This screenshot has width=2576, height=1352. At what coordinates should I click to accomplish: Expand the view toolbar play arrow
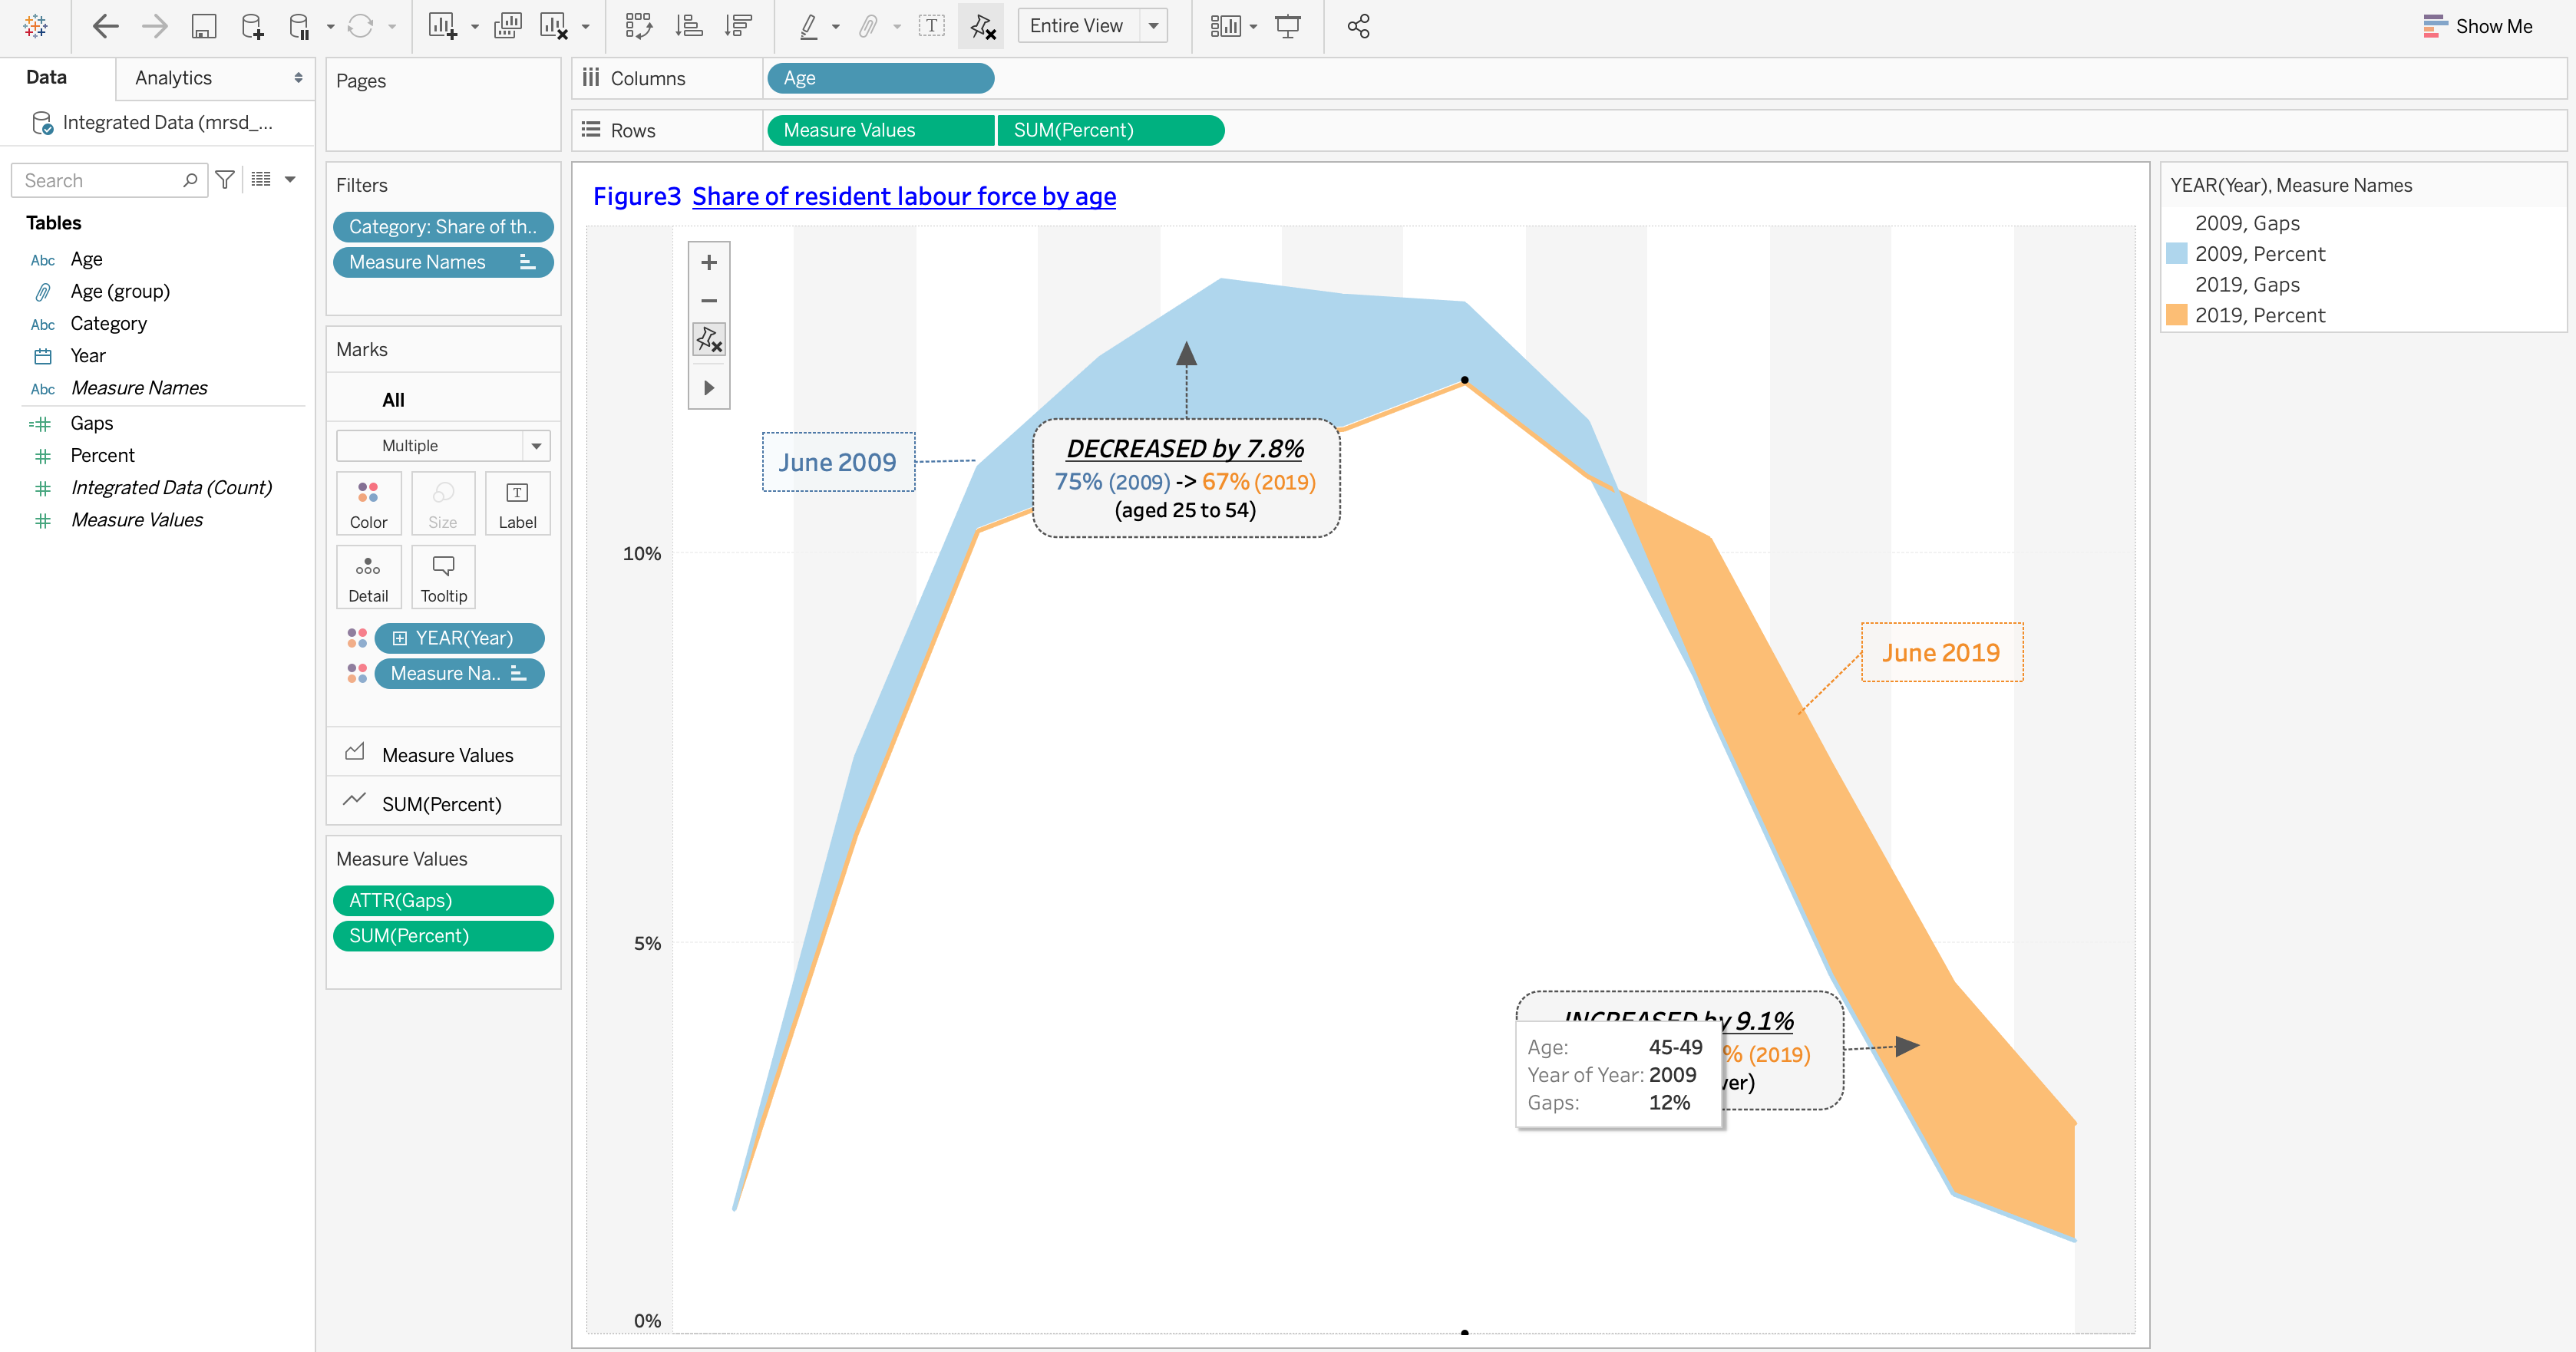point(709,388)
